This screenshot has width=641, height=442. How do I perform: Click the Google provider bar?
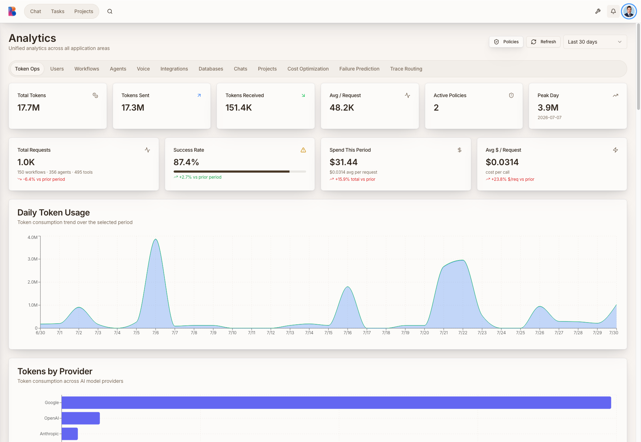(336, 403)
